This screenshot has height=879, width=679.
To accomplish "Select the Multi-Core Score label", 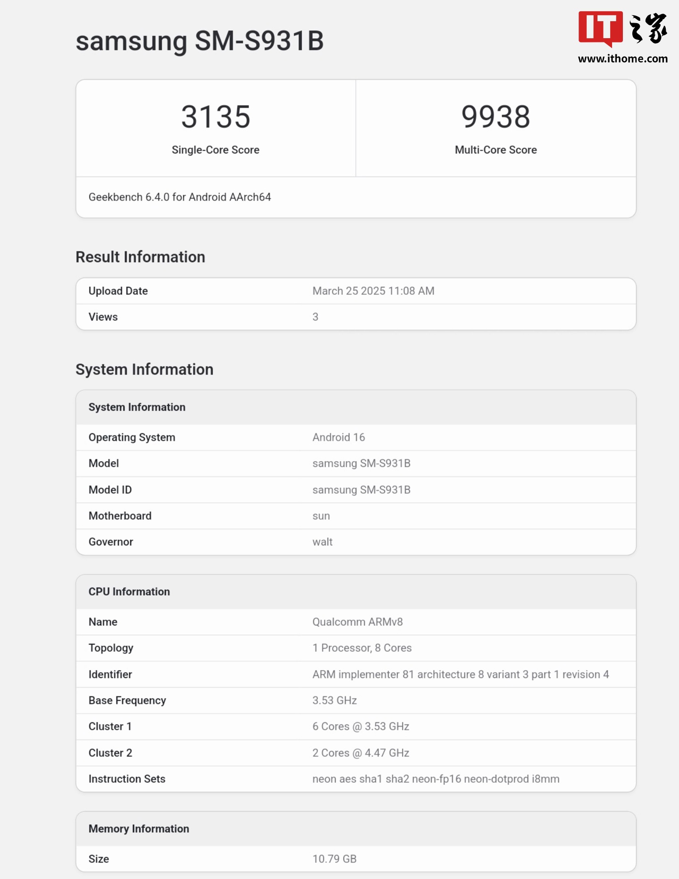I will point(496,150).
